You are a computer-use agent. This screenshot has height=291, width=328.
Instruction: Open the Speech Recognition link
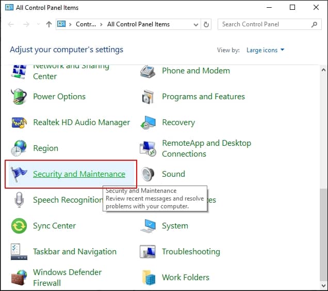68,200
